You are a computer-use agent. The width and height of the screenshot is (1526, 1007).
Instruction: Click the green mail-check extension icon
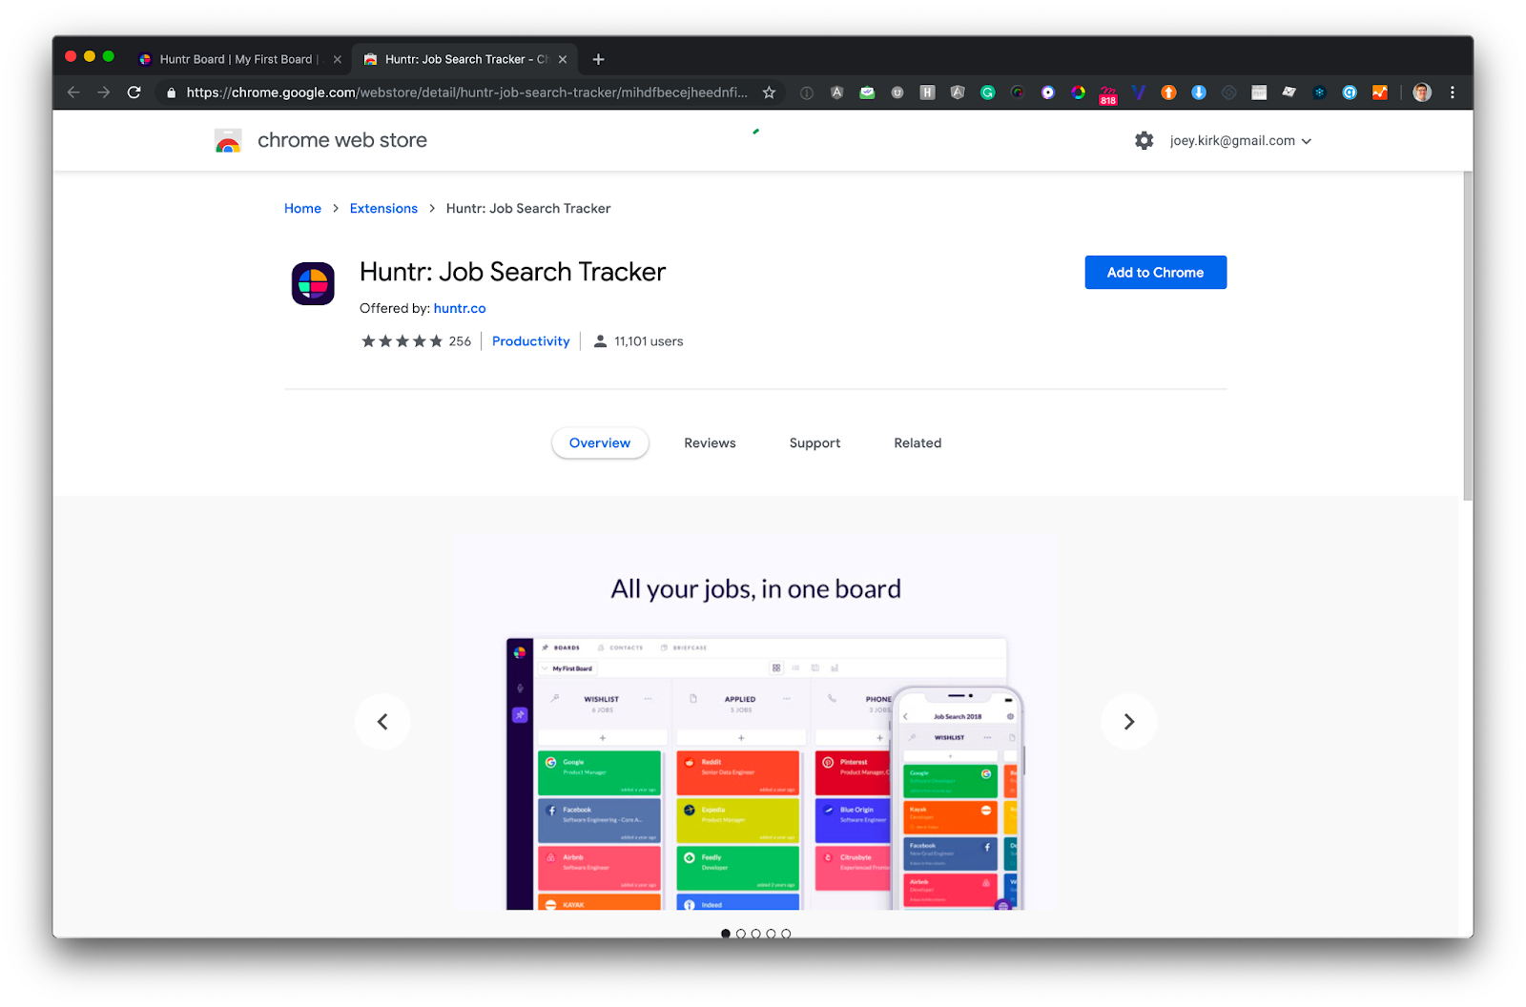[x=867, y=92]
